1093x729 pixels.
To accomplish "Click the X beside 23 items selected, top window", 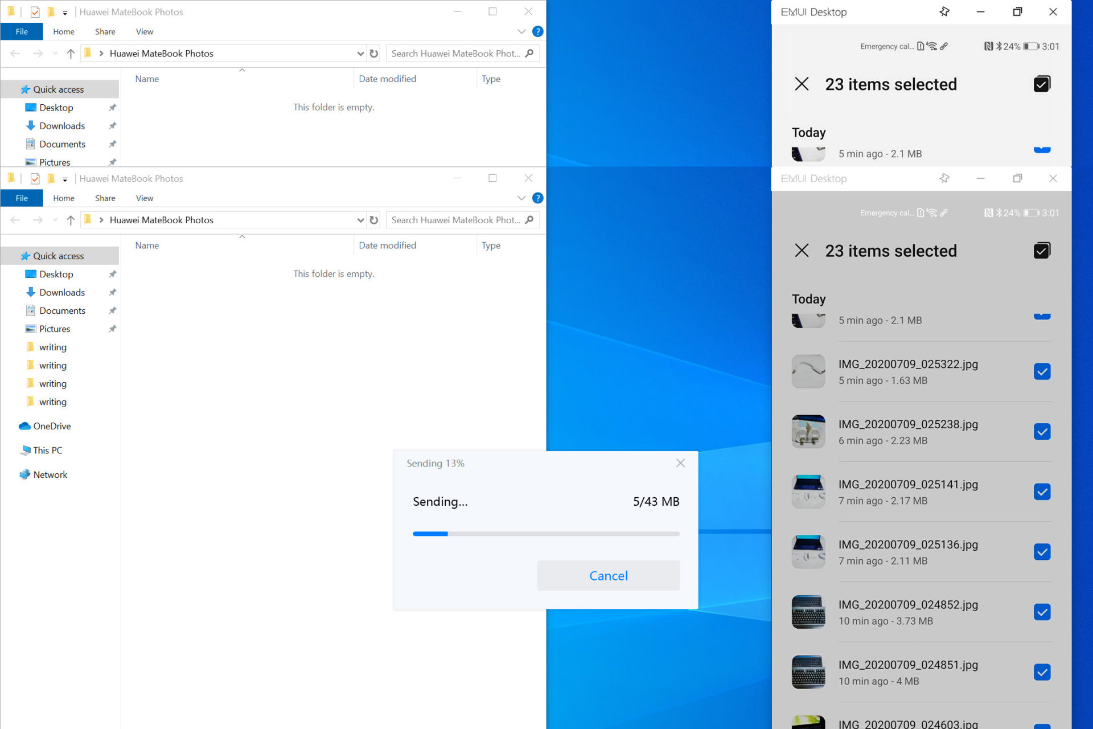I will [x=802, y=84].
